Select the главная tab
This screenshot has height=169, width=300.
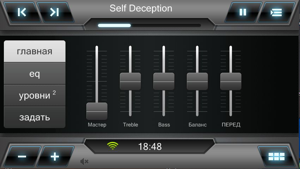point(35,51)
